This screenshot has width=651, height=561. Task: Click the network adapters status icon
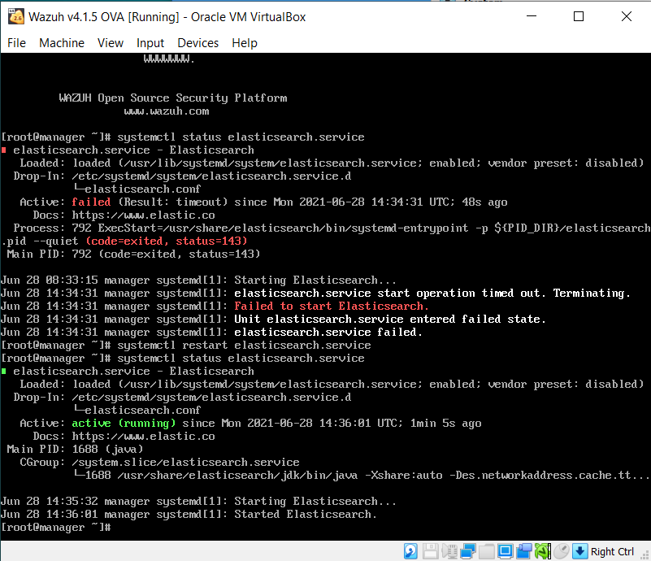[468, 551]
